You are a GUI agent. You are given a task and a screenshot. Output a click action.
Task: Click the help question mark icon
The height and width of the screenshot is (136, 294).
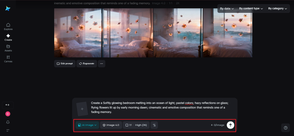pyautogui.click(x=285, y=128)
